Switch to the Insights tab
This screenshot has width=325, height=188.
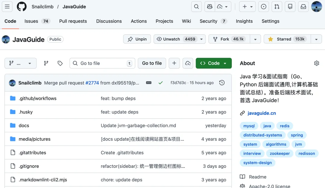[x=244, y=21]
